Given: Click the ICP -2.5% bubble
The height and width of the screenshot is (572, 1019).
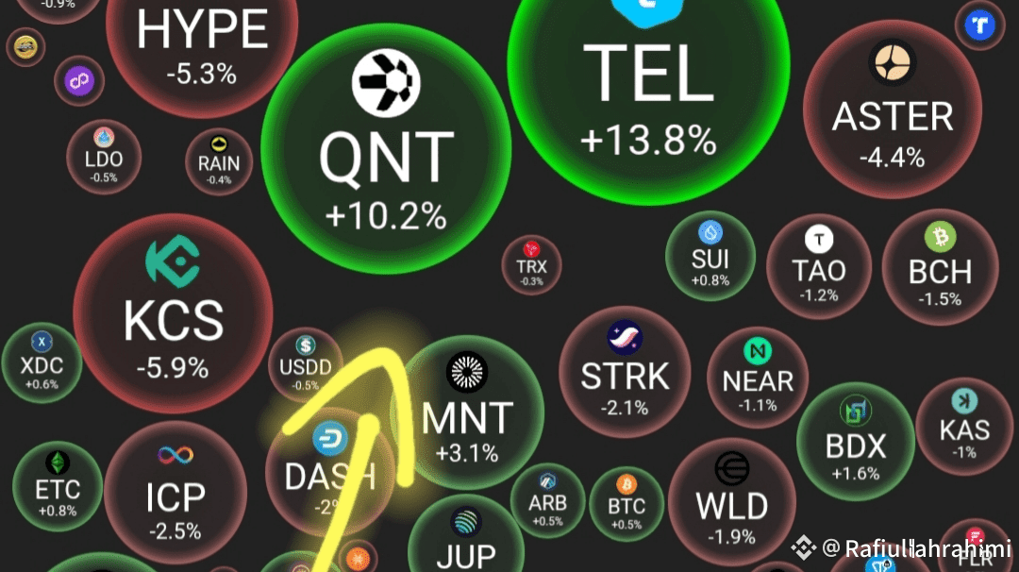Looking at the screenshot, I should pos(175,493).
